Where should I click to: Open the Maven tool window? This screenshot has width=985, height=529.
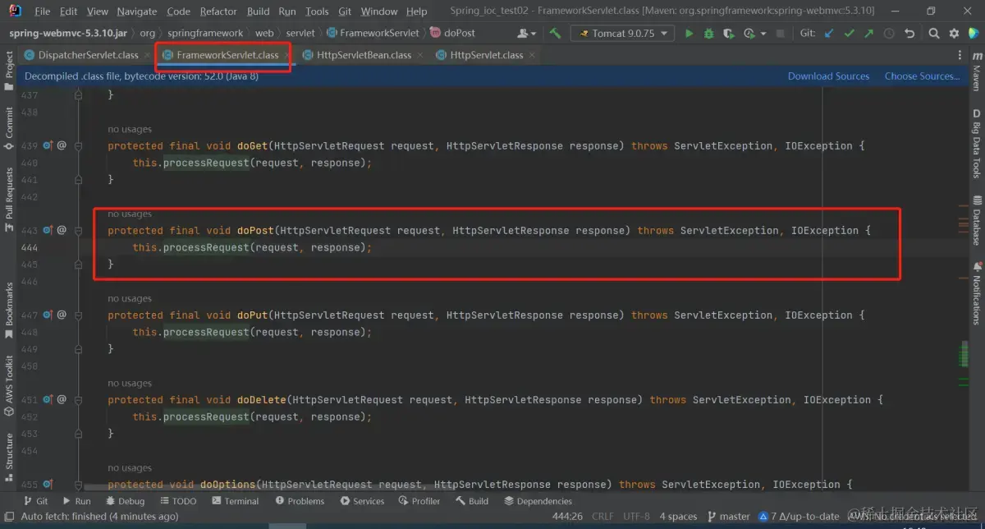point(977,71)
